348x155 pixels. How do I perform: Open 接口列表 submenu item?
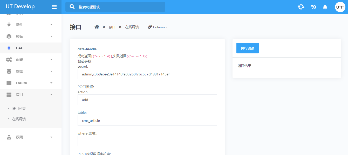coord(19,109)
